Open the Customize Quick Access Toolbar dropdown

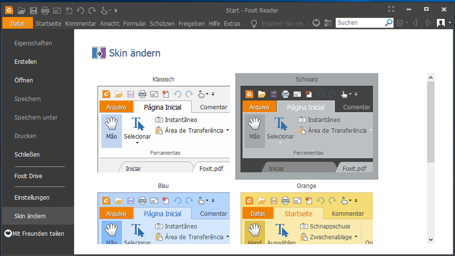coord(116,11)
